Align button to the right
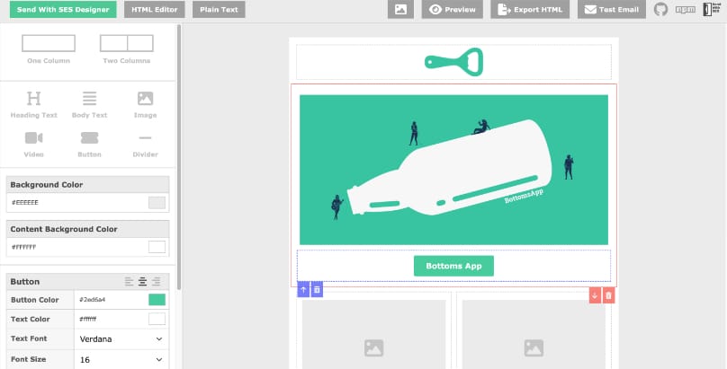This screenshot has height=369, width=727. [x=157, y=282]
